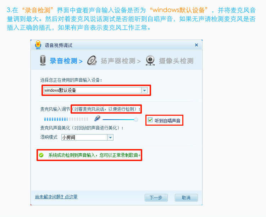The width and height of the screenshot is (266, 217).
Task: Click the microphone input level meter bar
Action: pos(66,119)
